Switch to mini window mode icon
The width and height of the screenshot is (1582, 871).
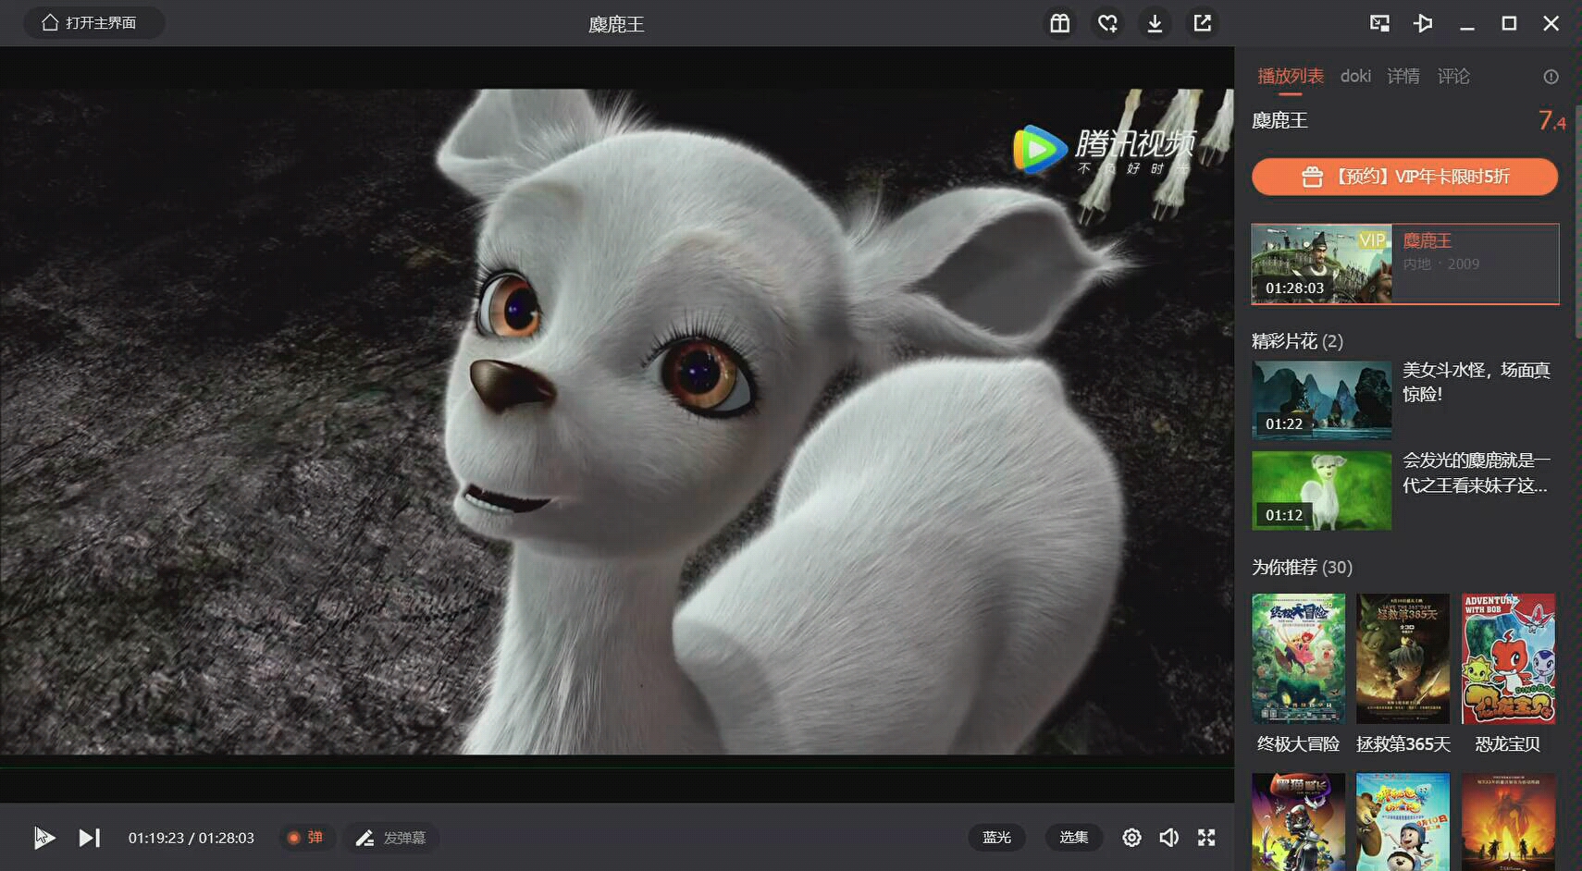coord(1379,23)
